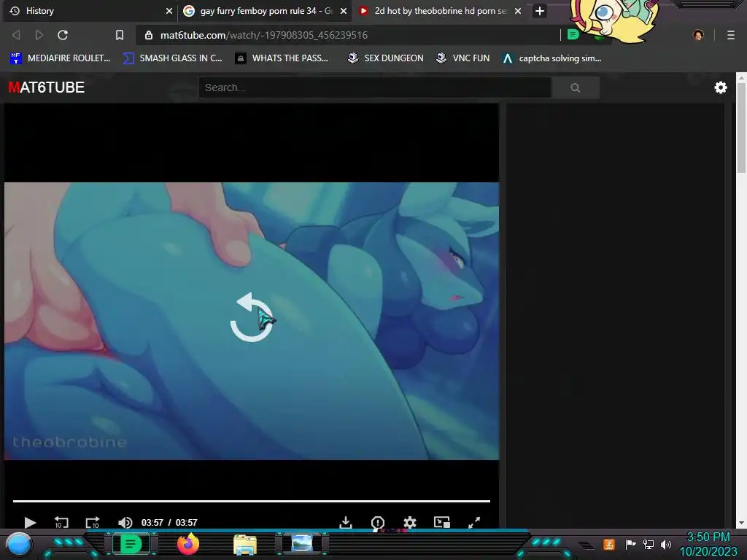Toggle picture-in-picture mode
747x560 pixels.
coord(441,522)
